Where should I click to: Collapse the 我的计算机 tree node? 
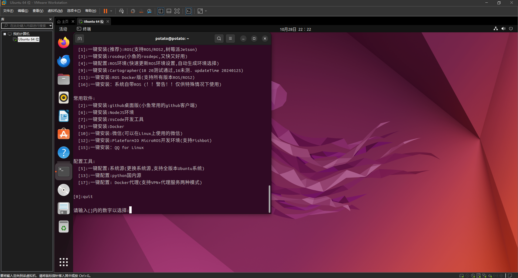5,34
